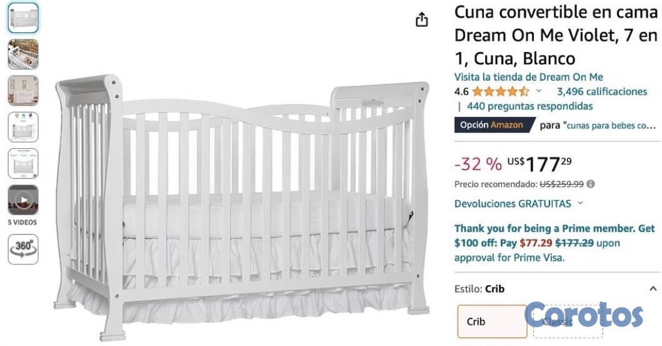Select the fifth crib dimensions thumbnail
Viewport: 662px width, 346px height.
(23, 163)
